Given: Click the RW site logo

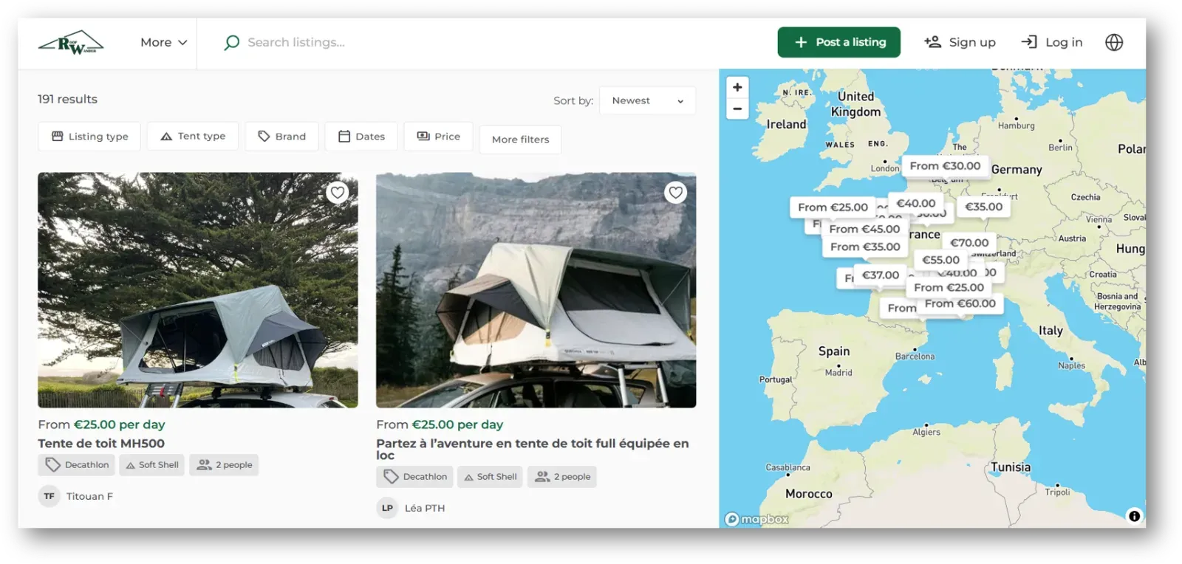Looking at the screenshot, I should (71, 43).
